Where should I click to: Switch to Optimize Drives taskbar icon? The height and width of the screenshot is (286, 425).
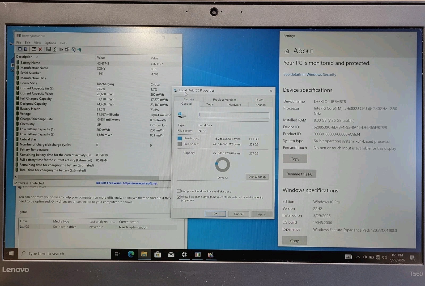point(211,255)
